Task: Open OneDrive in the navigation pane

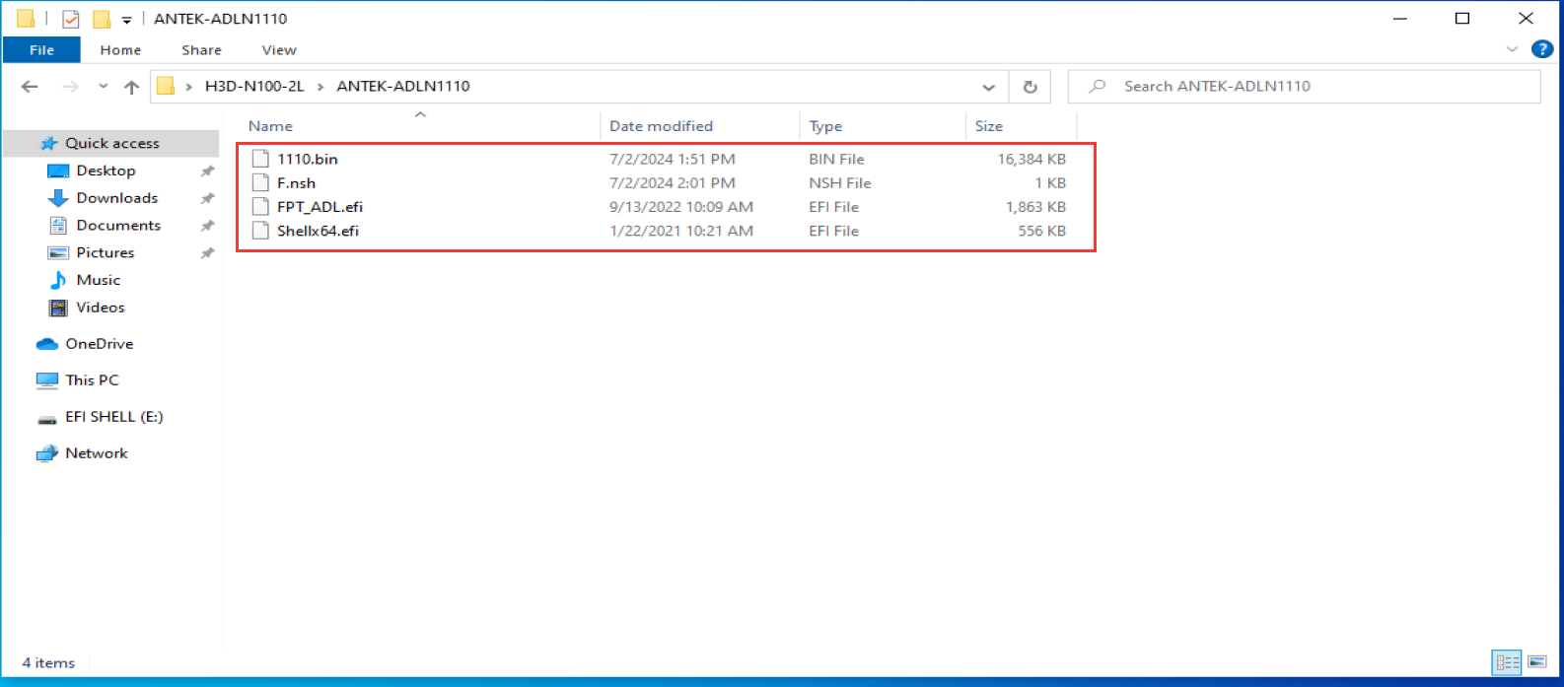Action: (99, 344)
